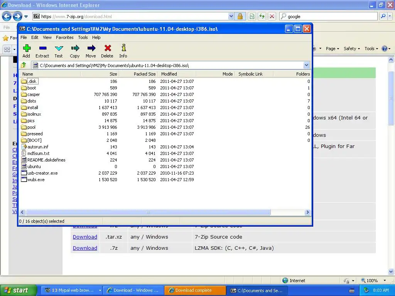Click the Delete toolbar icon
Screen dimensions: 395x296
(x=108, y=48)
